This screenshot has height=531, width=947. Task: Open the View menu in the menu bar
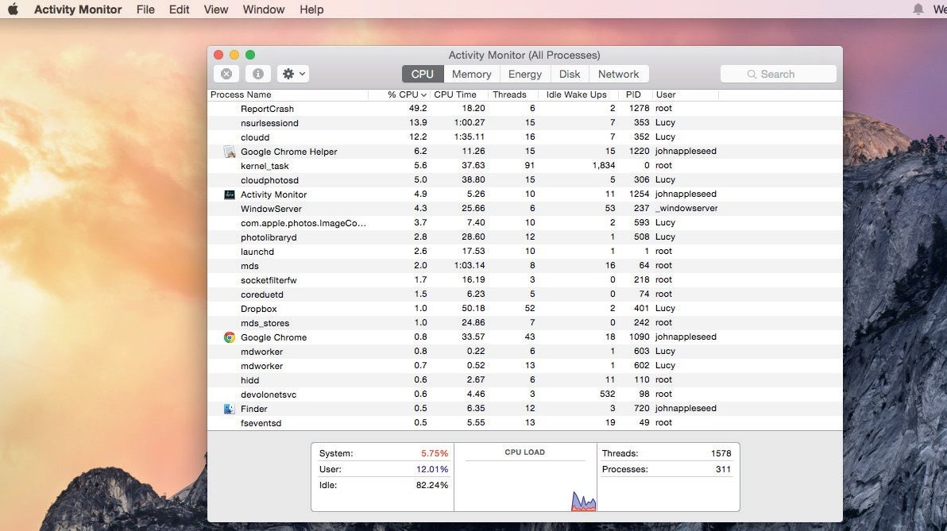click(215, 9)
